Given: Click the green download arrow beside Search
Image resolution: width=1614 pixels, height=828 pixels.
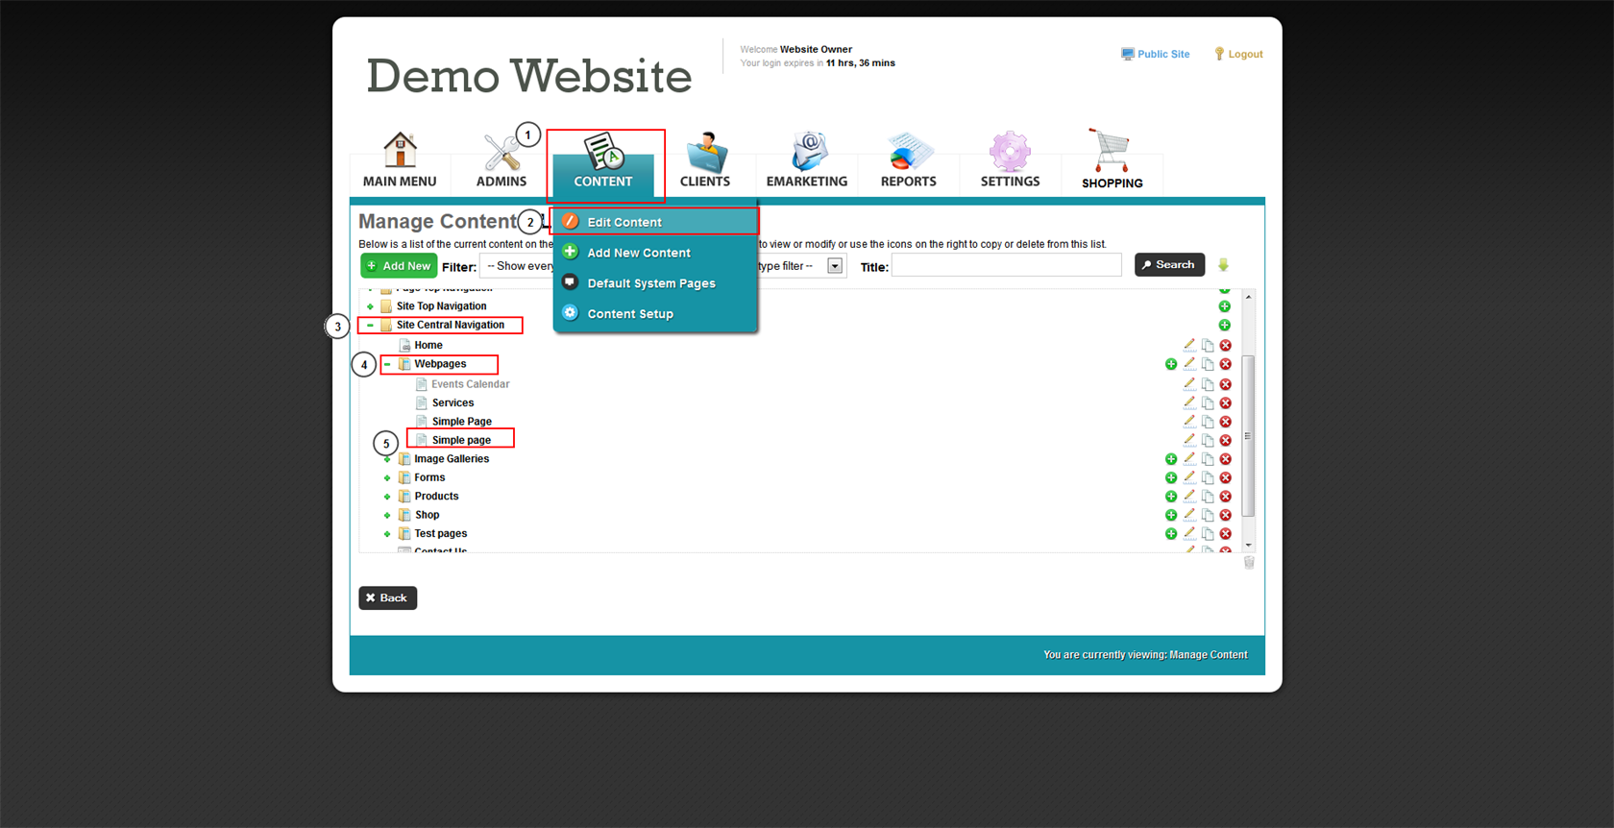Looking at the screenshot, I should point(1223,265).
